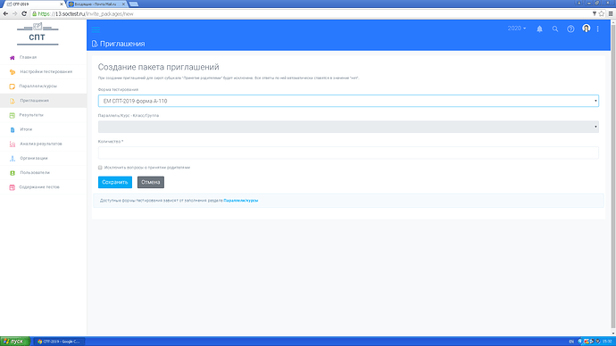Click the Приглашения sidebar icon

pyautogui.click(x=12, y=101)
